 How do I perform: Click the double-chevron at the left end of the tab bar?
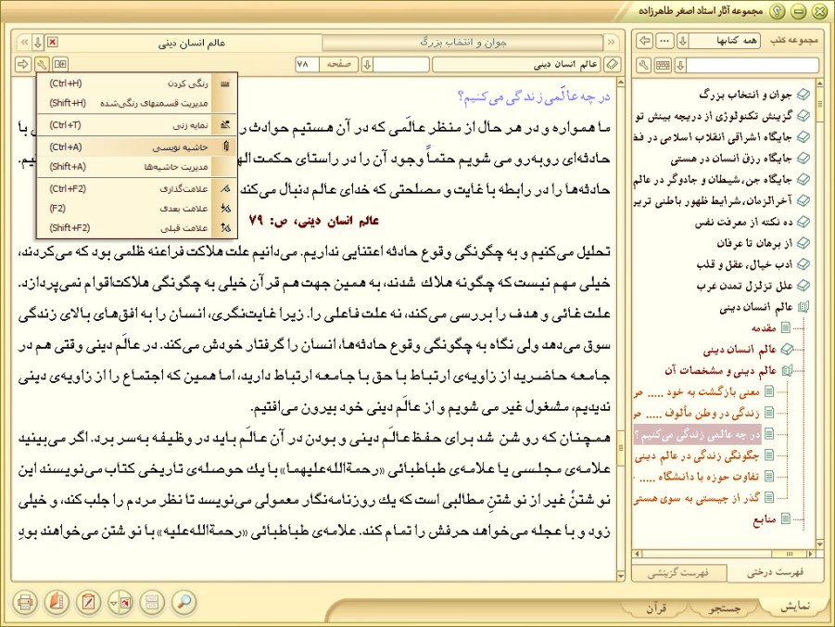click(x=24, y=42)
